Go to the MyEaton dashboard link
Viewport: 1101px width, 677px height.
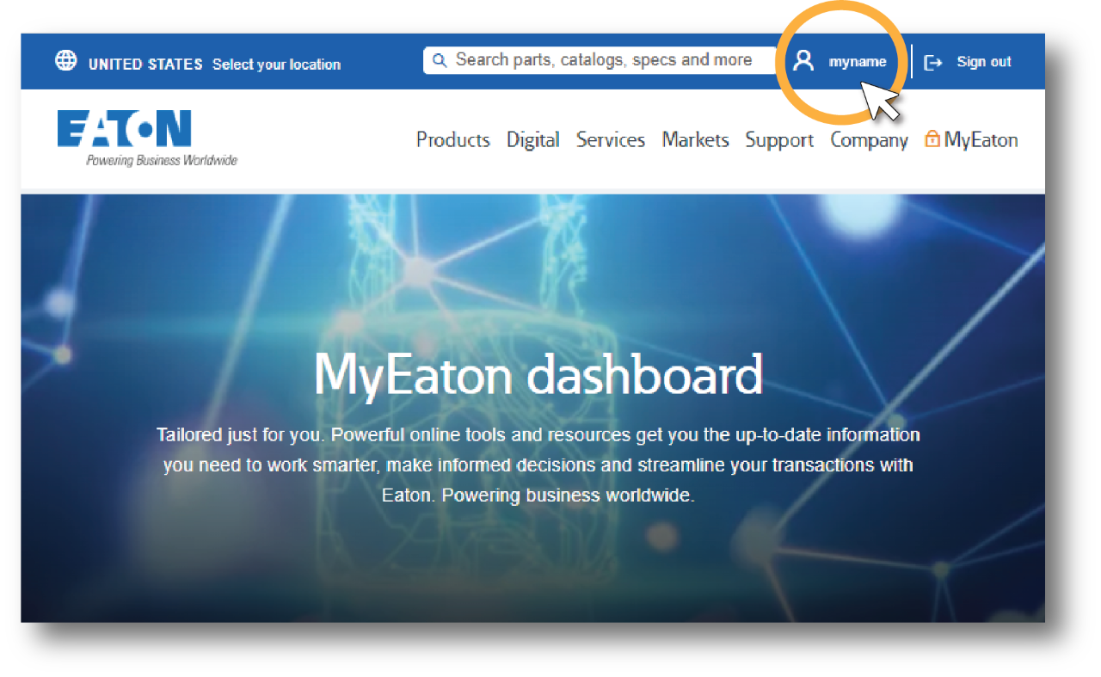[x=981, y=138]
